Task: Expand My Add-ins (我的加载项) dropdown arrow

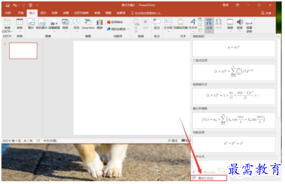Action: click(x=128, y=29)
